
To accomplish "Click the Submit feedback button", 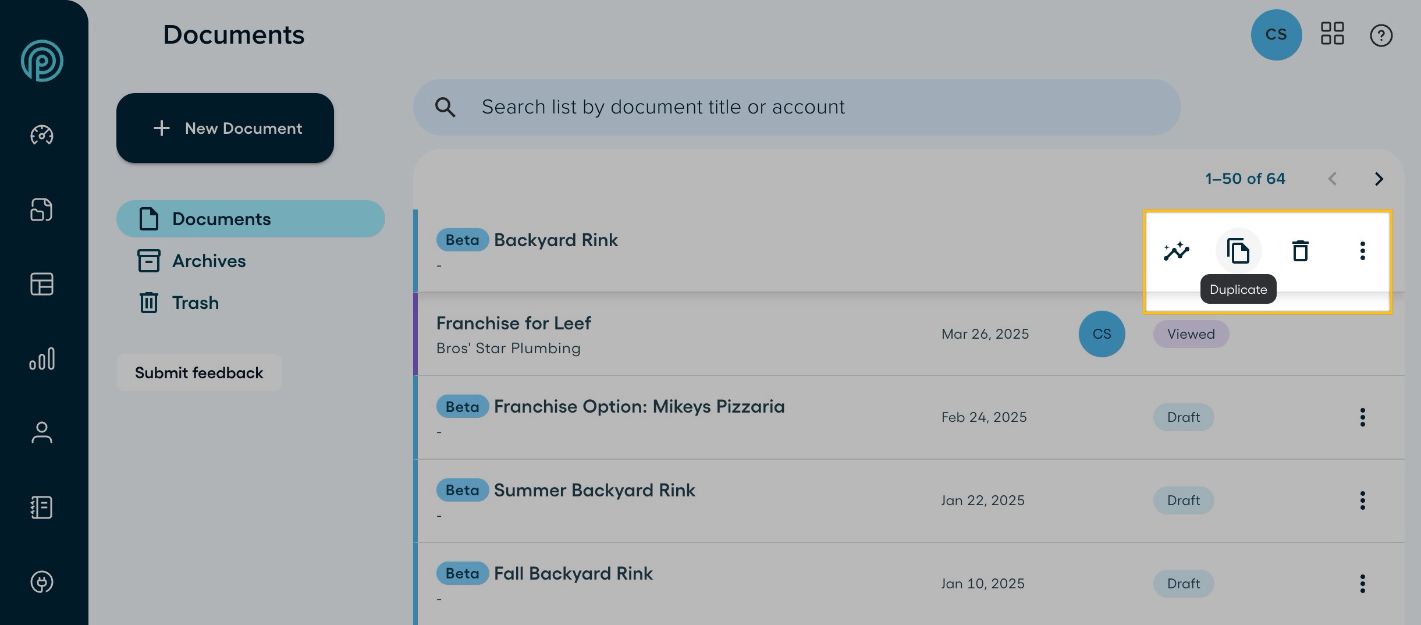I will 199,372.
